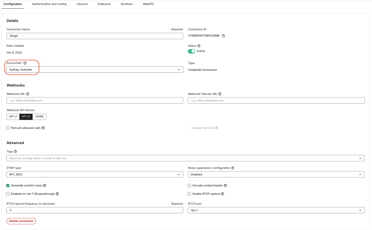Uncheck Generate comfort noise

tap(8, 185)
